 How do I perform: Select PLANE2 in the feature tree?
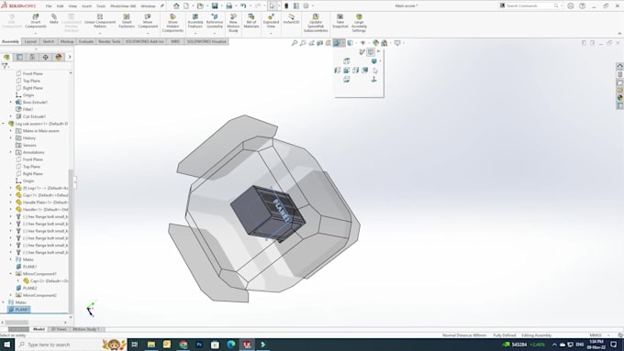[x=29, y=288]
